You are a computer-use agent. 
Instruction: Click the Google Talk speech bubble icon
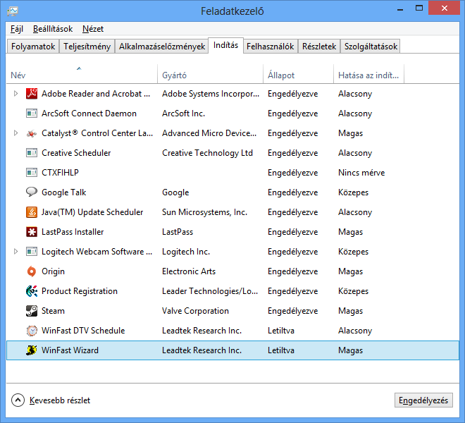32,192
